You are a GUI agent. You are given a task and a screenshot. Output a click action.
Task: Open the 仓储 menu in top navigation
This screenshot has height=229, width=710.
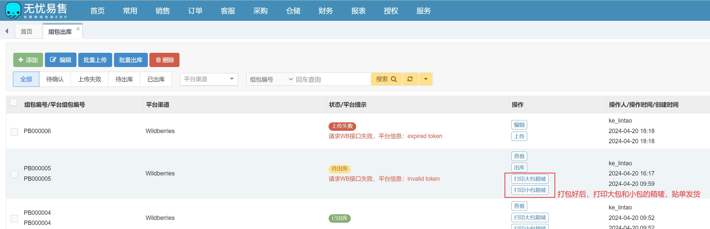293,11
